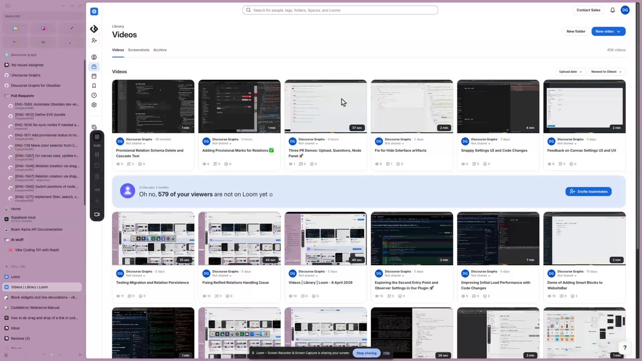Image resolution: width=642 pixels, height=361 pixels.
Task: Open the Meetings calendar icon in sidebar
Action: 94,76
